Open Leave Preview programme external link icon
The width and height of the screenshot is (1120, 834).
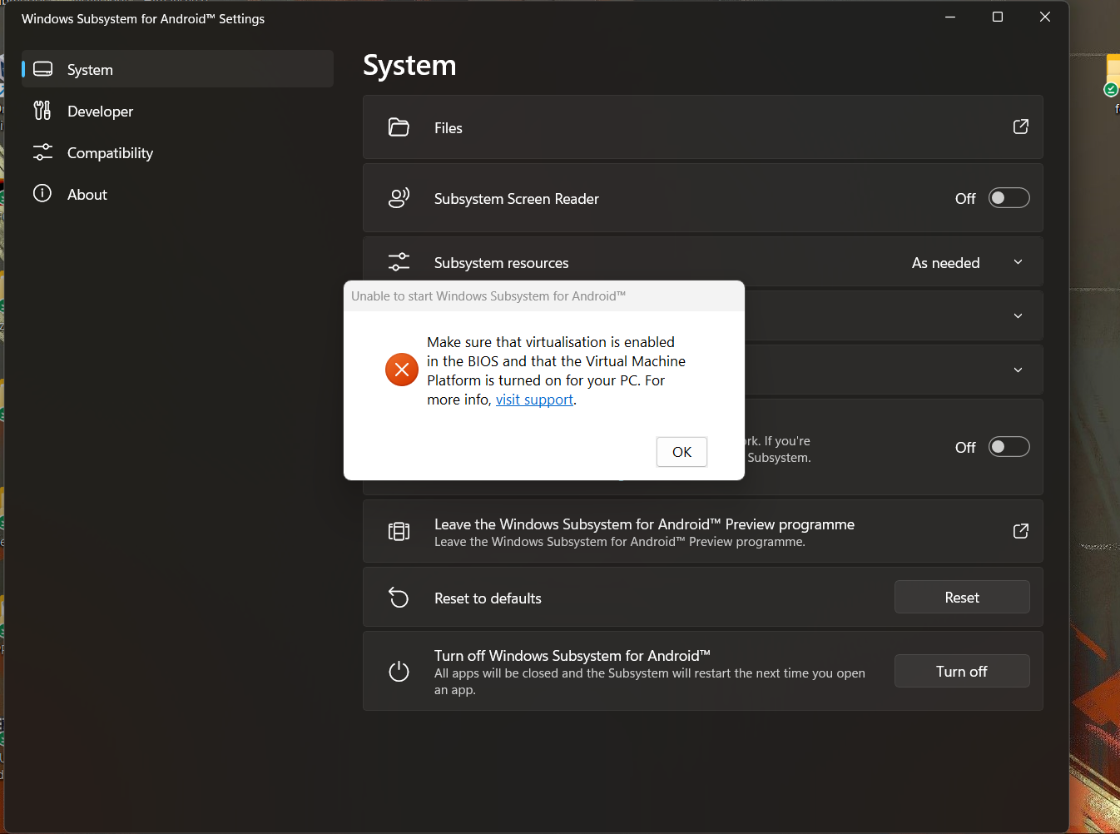1021,531
